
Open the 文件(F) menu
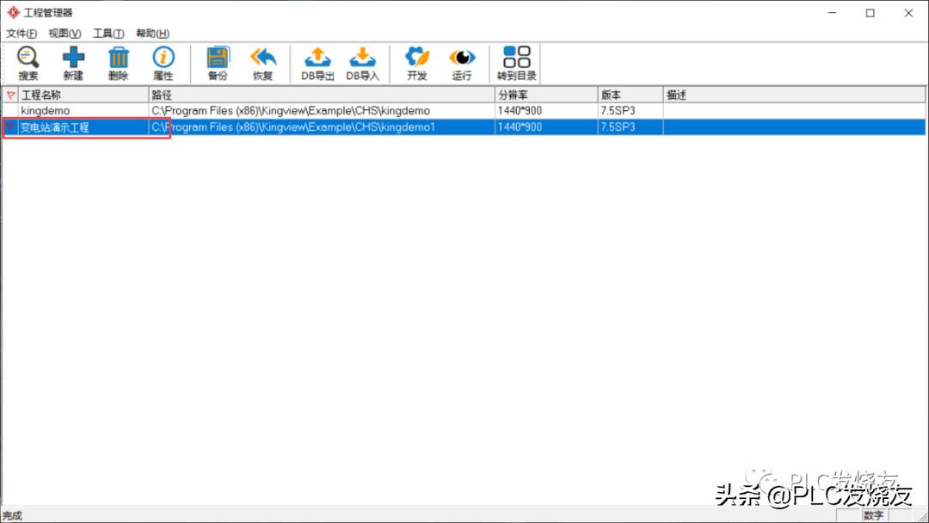pos(22,34)
